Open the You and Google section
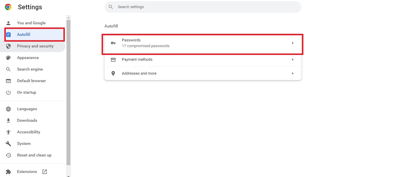Viewport: 394px width, 177px height. tap(31, 23)
